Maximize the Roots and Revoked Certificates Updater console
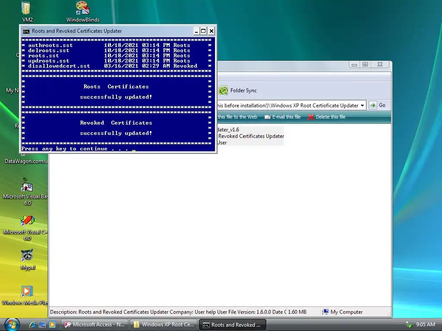The image size is (442, 331). pos(203,31)
